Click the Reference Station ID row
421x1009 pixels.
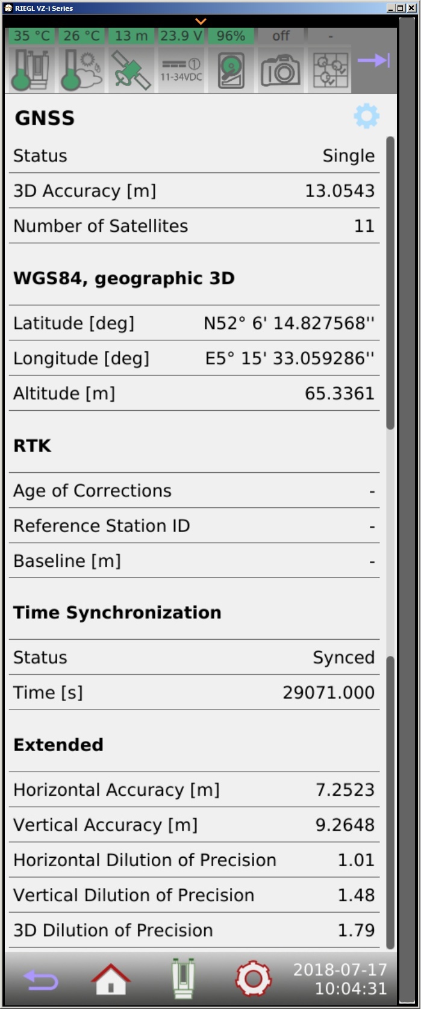(194, 526)
